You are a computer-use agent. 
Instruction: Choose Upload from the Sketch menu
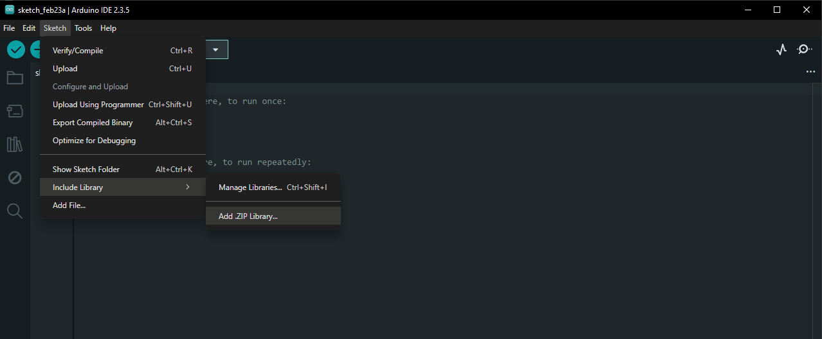click(x=123, y=69)
